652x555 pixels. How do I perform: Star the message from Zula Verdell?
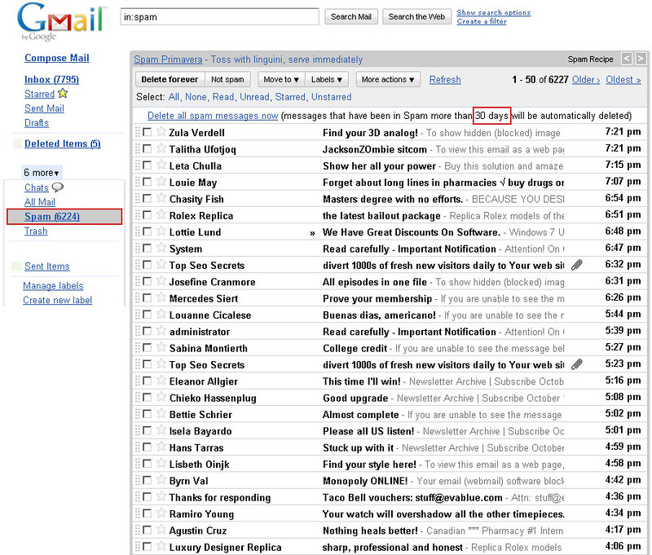click(x=161, y=133)
